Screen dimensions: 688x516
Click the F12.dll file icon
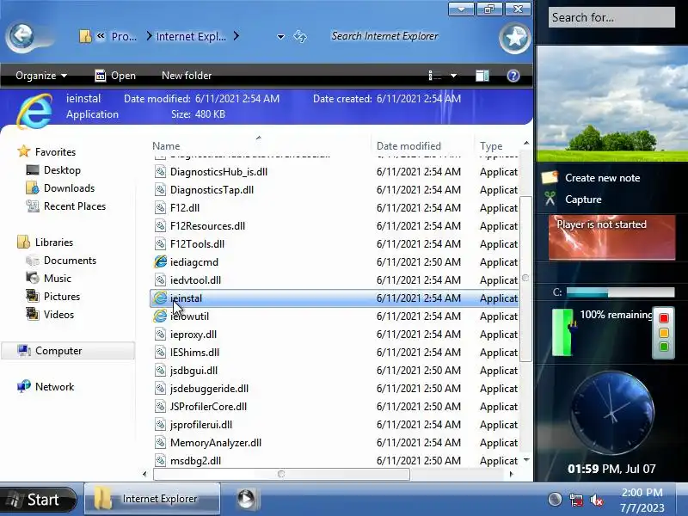(161, 207)
